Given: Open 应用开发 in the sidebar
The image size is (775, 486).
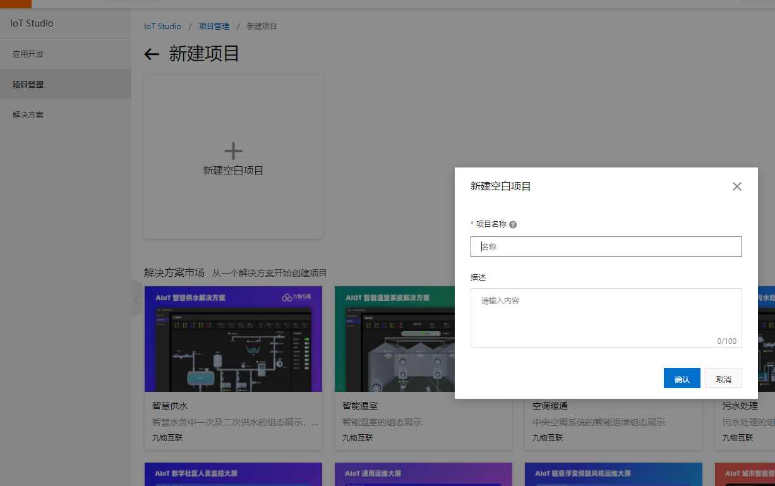Looking at the screenshot, I should point(66,54).
